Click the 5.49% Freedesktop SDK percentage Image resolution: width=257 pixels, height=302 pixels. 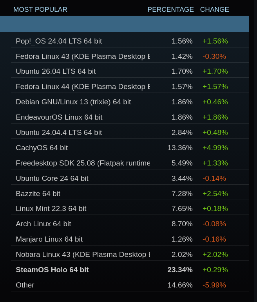(182, 163)
